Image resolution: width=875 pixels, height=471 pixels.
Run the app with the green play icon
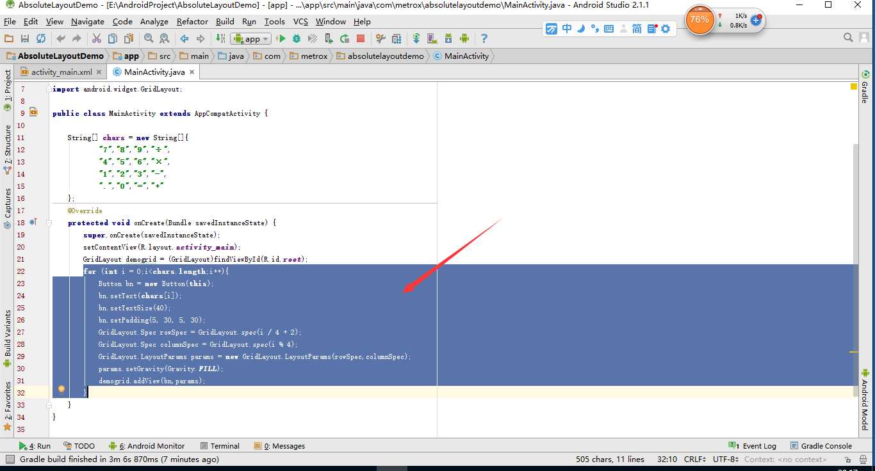pos(281,38)
